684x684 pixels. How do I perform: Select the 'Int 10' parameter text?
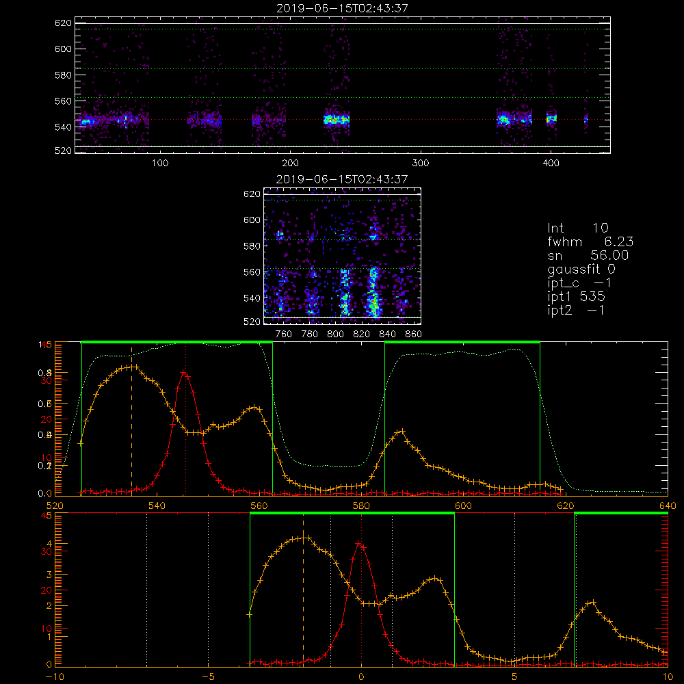click(x=577, y=228)
